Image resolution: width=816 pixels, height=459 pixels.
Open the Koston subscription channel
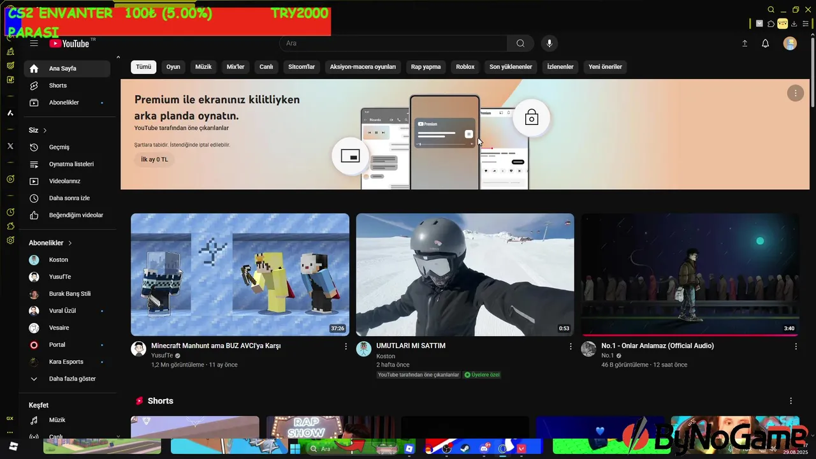tap(67, 260)
